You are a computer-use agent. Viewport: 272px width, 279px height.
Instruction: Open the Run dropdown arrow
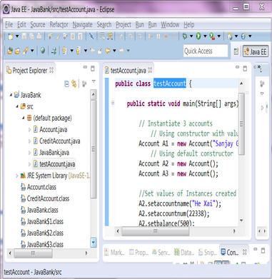click(205, 36)
